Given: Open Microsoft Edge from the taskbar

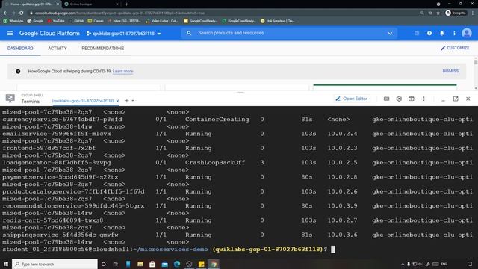Looking at the screenshot, I should 177,264.
